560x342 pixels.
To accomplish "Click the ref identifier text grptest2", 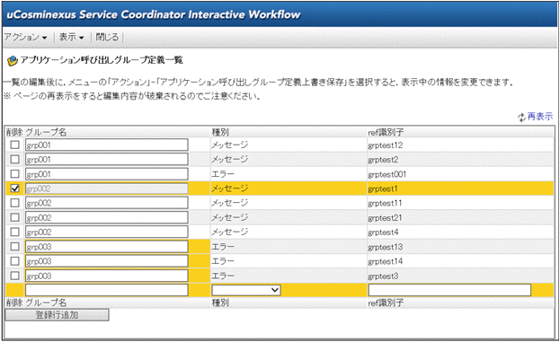I will pos(383,160).
